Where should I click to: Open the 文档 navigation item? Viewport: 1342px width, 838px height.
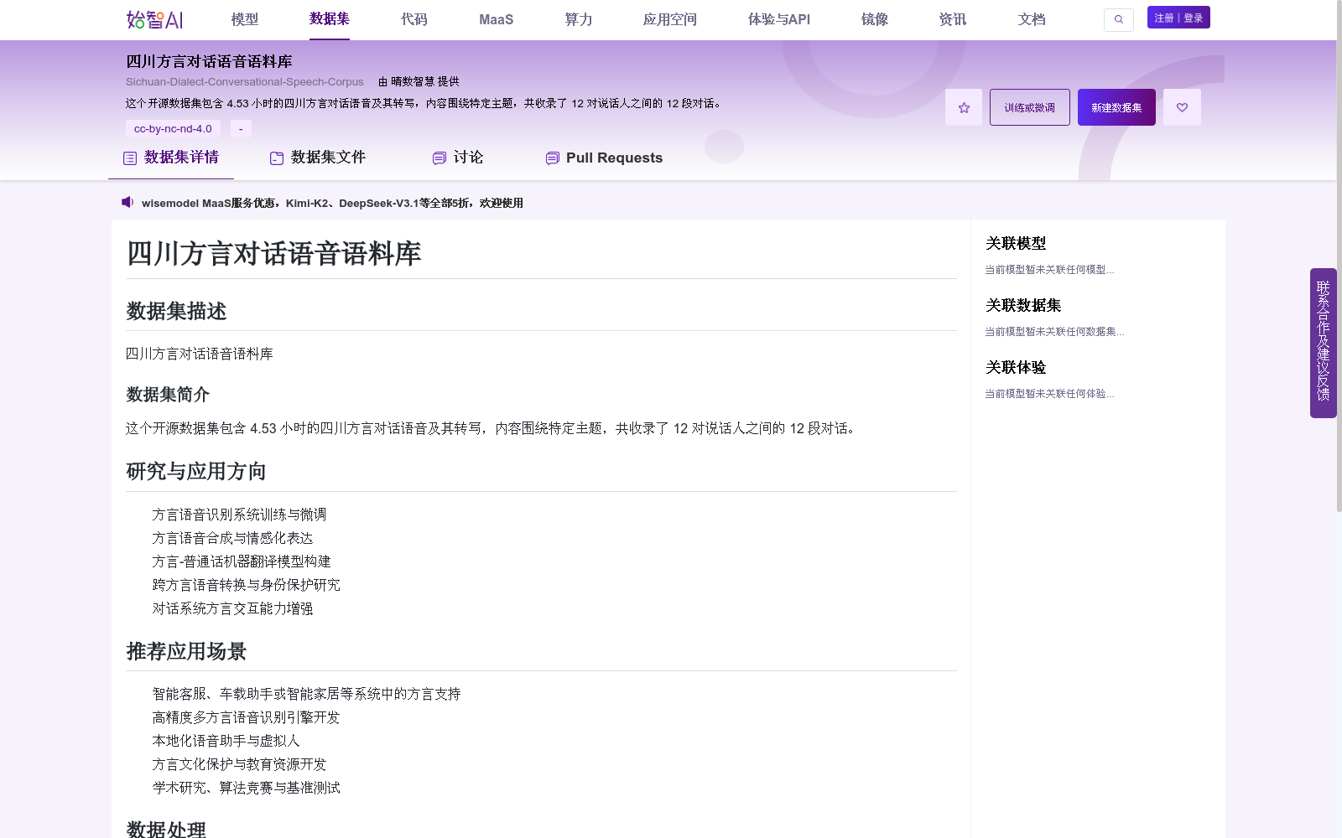[1031, 19]
